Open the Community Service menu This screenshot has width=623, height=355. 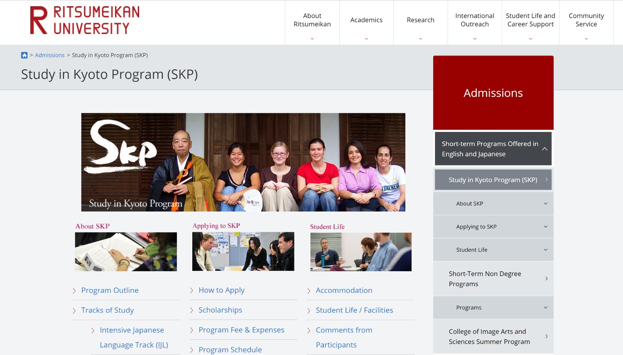click(586, 22)
